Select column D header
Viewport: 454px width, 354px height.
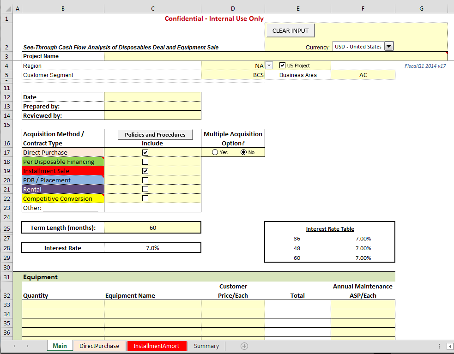point(233,8)
